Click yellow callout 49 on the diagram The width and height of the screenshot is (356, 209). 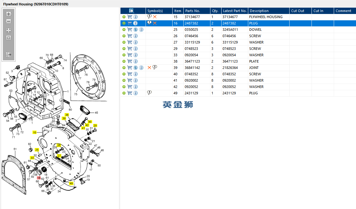[71, 183]
